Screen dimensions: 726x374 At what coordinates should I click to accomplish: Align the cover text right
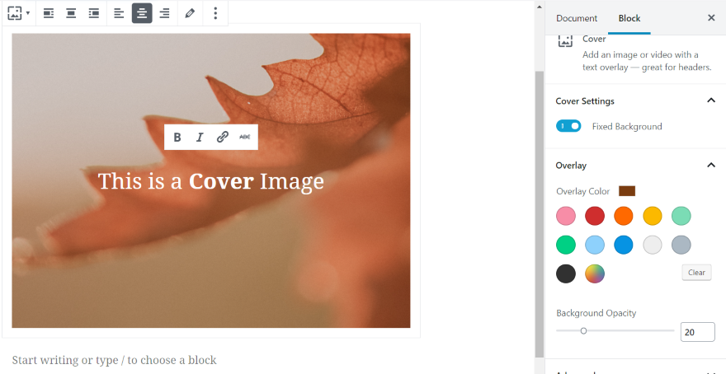(164, 13)
